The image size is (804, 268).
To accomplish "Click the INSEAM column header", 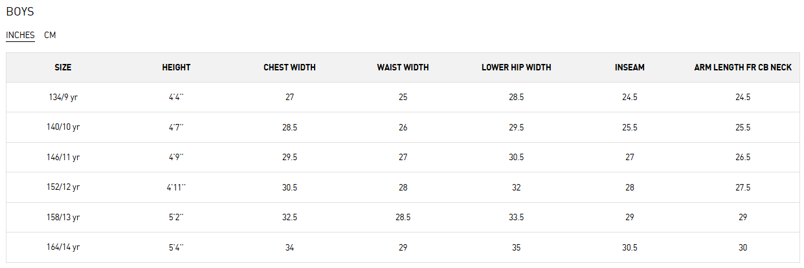I will pos(629,67).
